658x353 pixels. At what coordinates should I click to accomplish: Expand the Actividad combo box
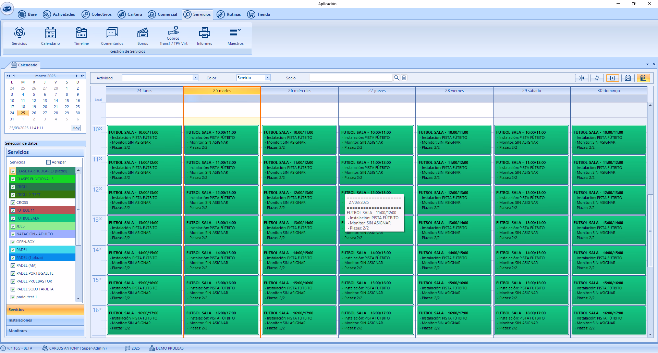click(195, 78)
